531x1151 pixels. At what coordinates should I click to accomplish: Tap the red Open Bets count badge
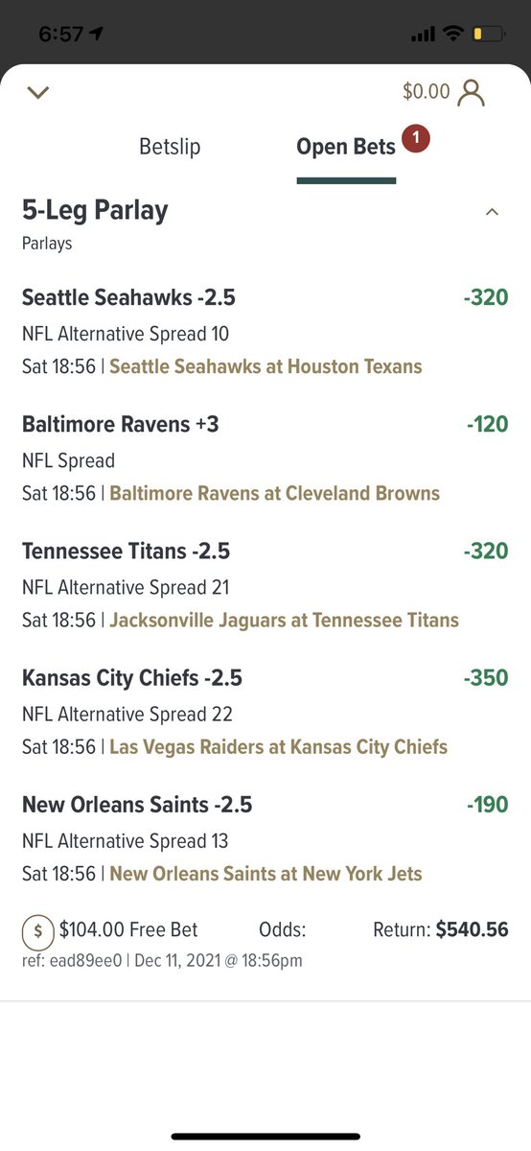pos(416,140)
